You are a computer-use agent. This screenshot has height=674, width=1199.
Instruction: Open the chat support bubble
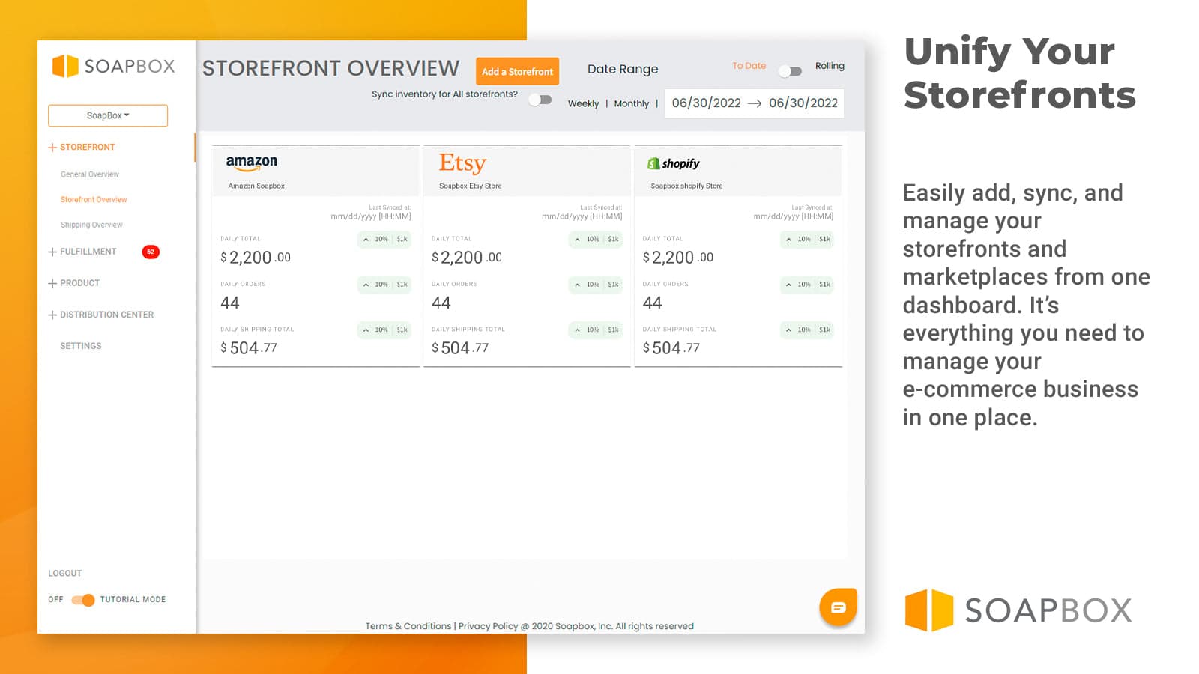pos(839,607)
